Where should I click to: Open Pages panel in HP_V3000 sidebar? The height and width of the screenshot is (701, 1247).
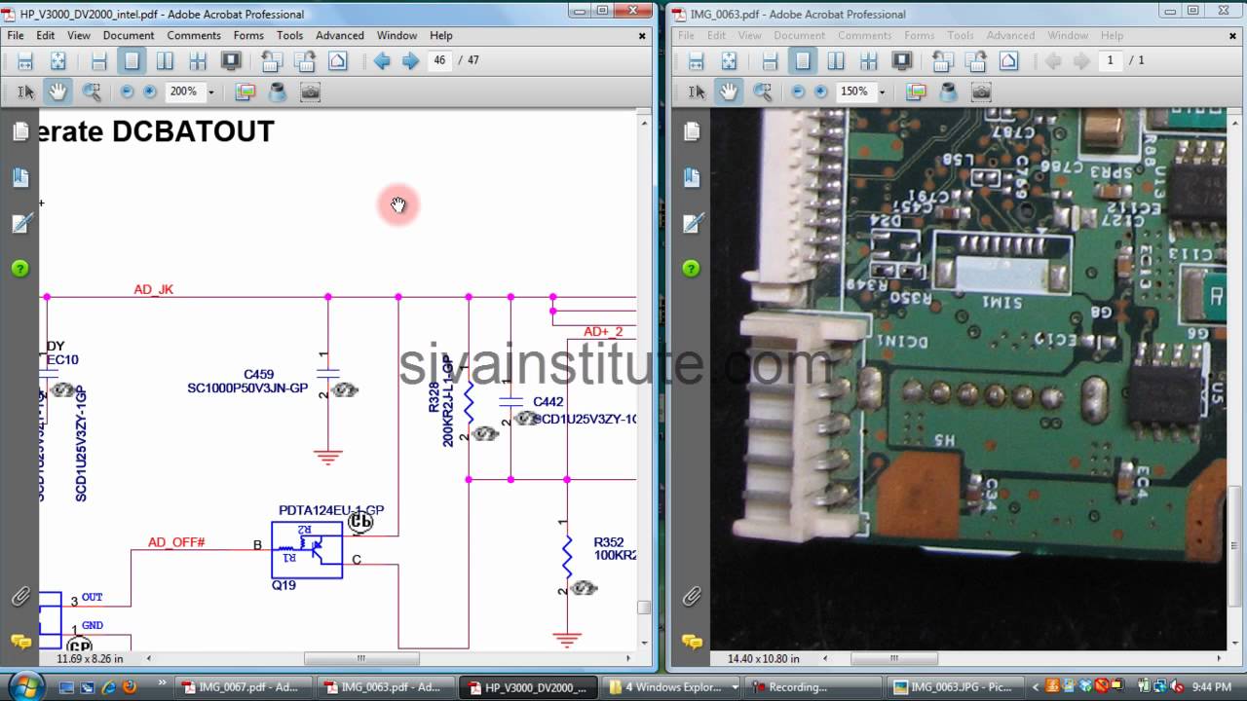[20, 131]
